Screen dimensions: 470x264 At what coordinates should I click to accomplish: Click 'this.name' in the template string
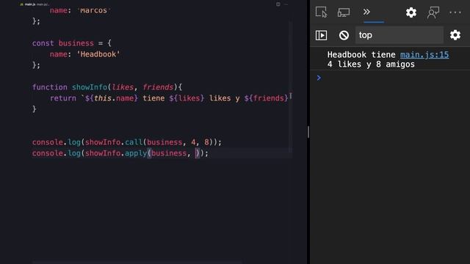coord(114,98)
